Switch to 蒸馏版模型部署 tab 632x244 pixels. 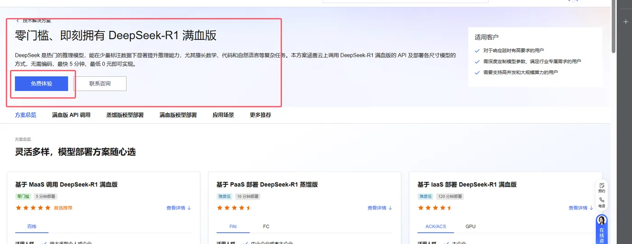pyautogui.click(x=125, y=115)
